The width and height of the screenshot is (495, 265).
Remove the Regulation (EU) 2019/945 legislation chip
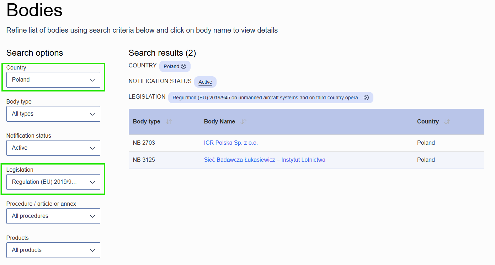tap(366, 98)
